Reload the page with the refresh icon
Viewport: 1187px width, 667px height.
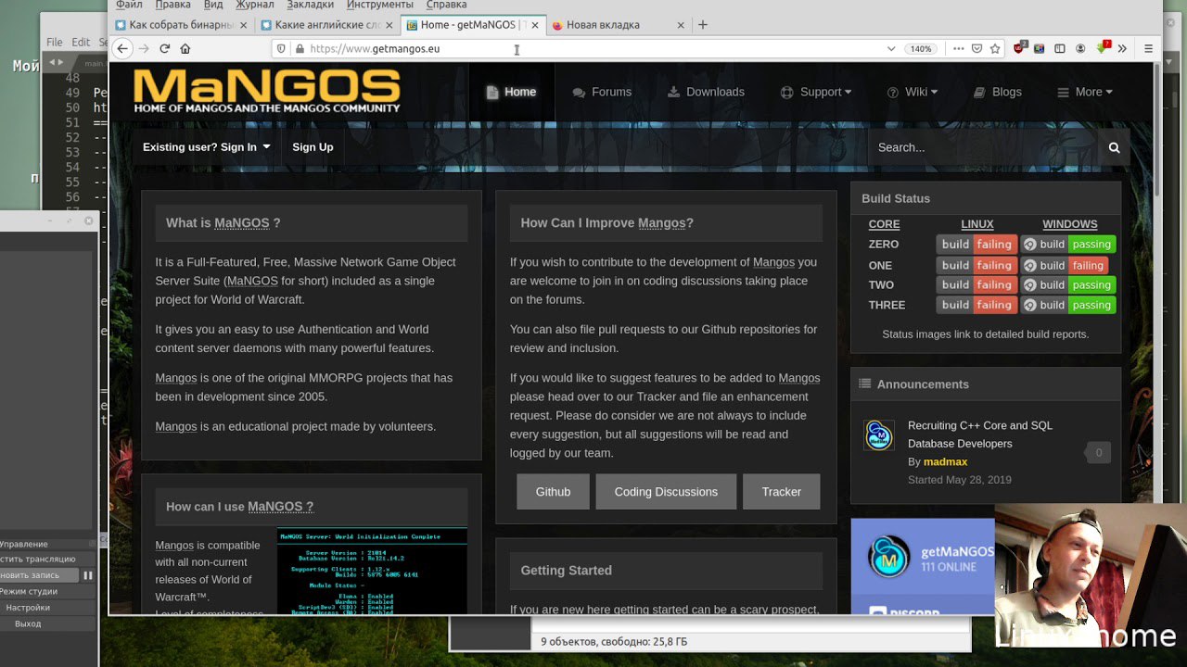(x=164, y=48)
